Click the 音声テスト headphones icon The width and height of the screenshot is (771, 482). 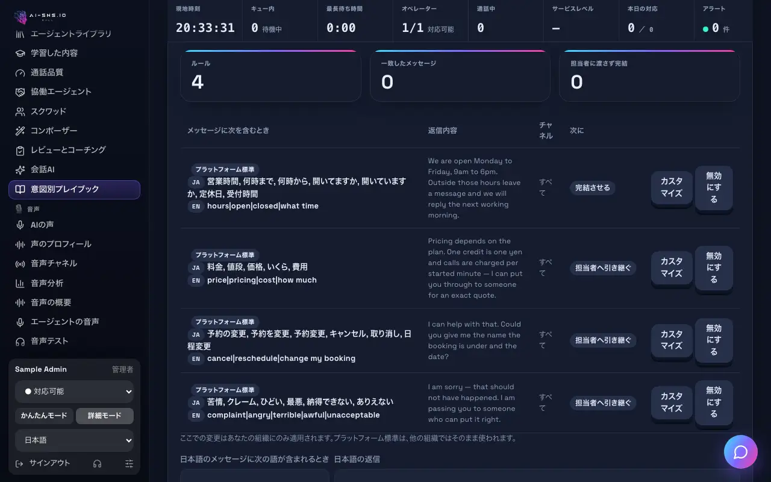point(20,341)
